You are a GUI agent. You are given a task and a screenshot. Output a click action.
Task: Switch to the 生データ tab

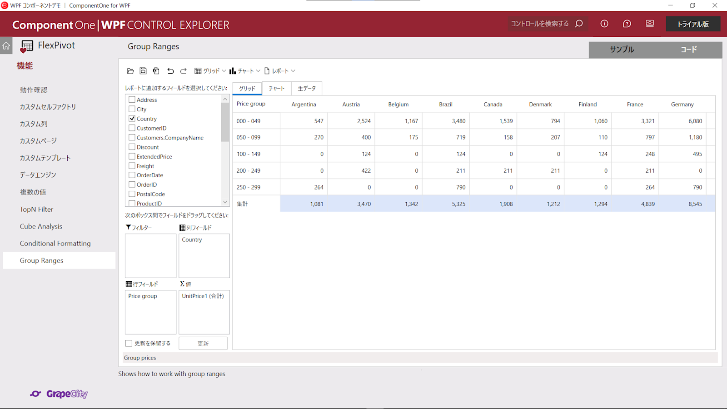[x=307, y=88]
